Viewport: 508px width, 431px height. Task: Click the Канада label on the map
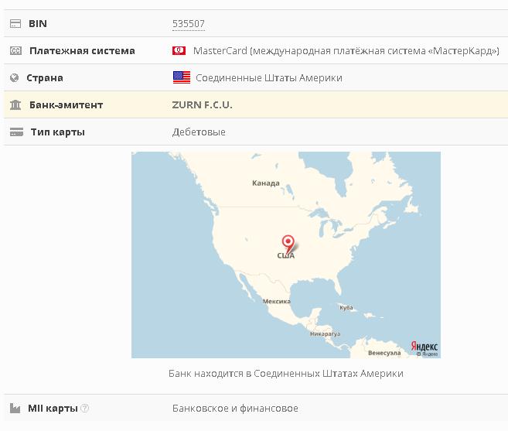point(265,183)
